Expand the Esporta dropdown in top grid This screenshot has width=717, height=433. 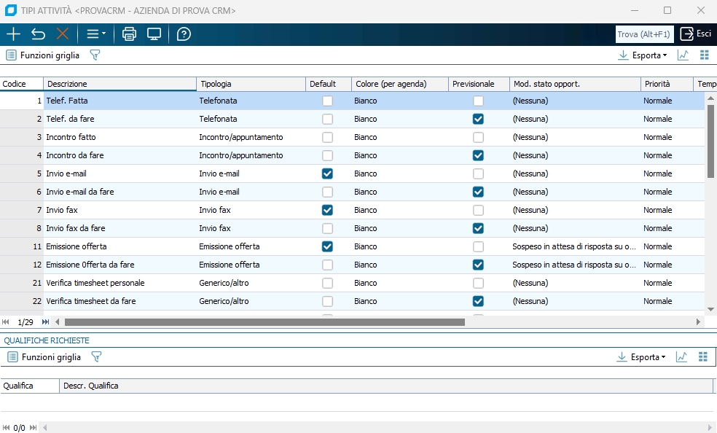(x=642, y=55)
